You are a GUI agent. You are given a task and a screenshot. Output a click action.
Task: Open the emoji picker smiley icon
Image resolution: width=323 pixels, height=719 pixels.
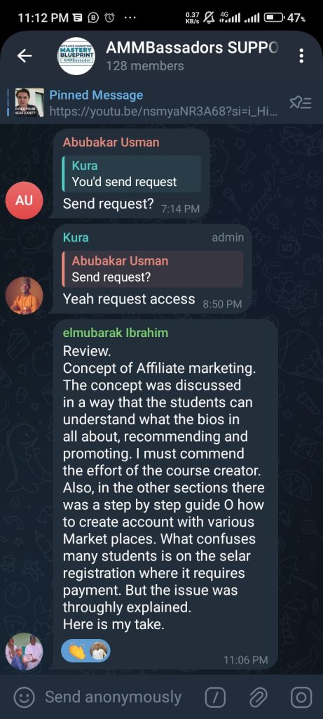click(x=25, y=697)
